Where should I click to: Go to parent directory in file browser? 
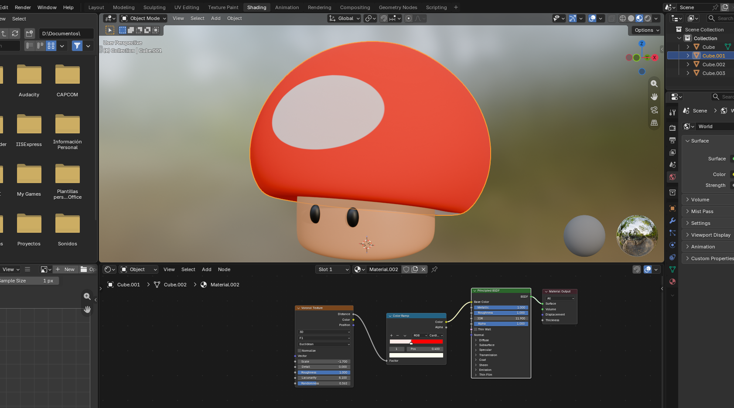(3, 34)
